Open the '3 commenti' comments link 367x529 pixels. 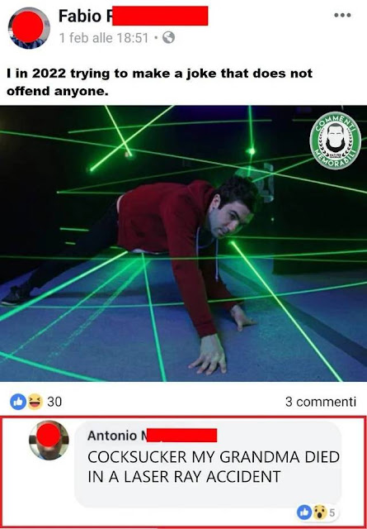tap(320, 402)
